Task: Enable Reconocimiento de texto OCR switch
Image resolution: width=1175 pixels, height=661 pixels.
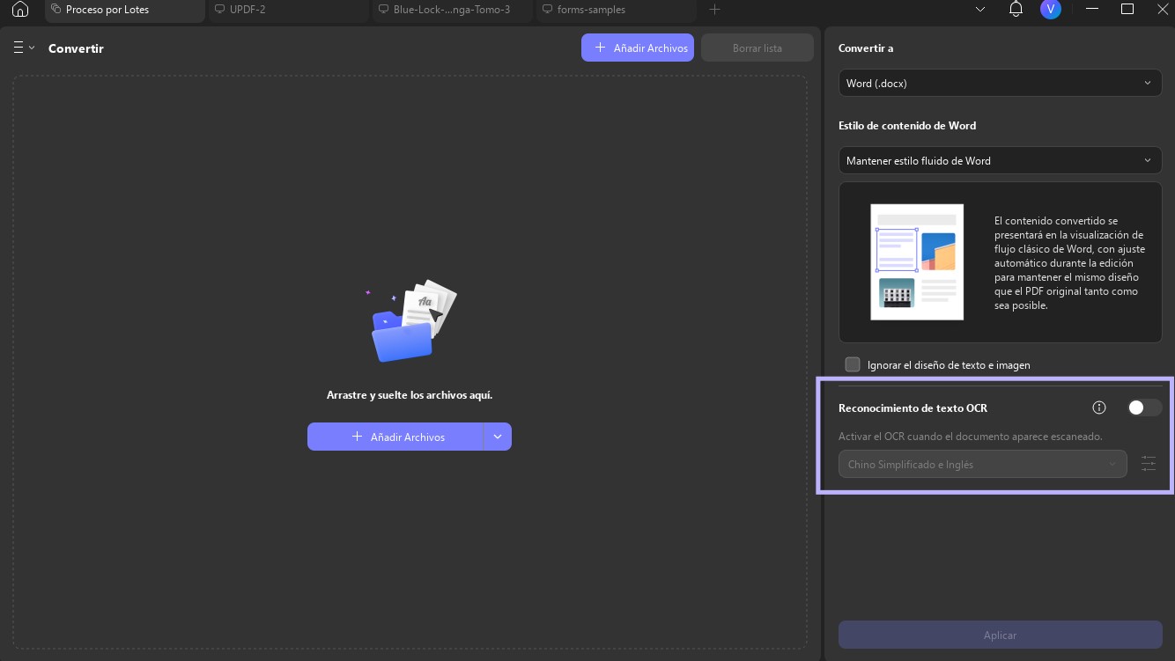Action: tap(1144, 408)
